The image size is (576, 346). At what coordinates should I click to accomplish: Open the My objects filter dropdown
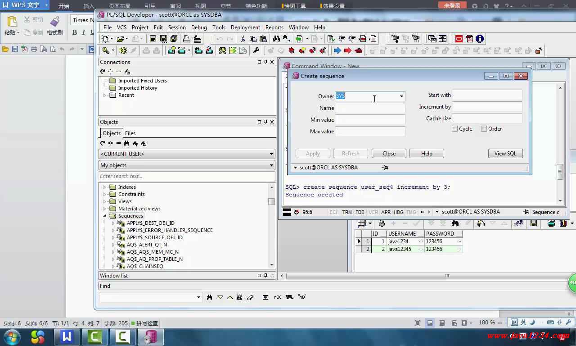point(271,166)
